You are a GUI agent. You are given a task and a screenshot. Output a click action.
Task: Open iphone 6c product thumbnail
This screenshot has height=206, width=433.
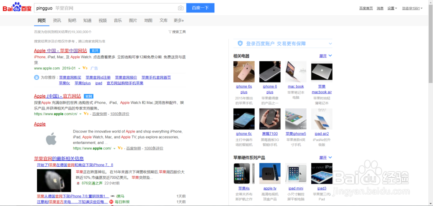pyautogui.click(x=244, y=119)
